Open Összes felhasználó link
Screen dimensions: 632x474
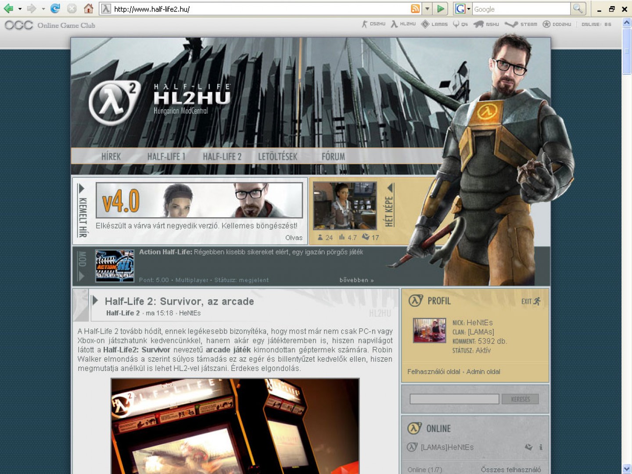tap(511, 470)
